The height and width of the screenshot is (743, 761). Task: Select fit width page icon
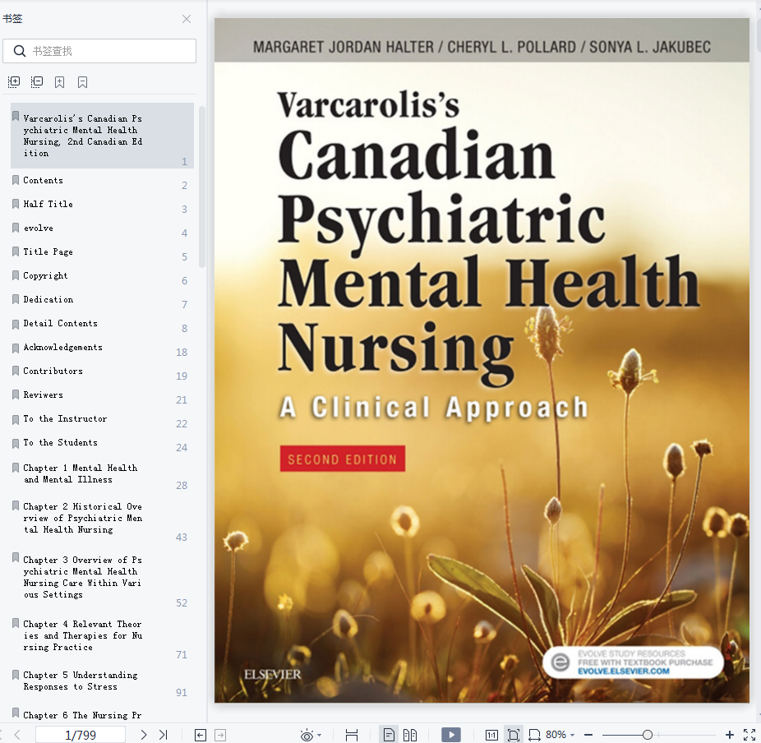(x=352, y=736)
